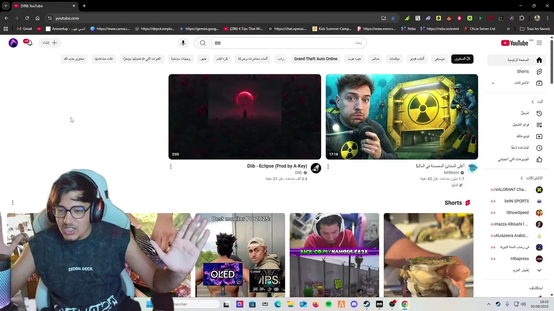Open options menu for MrBeast video
The image size is (554, 311).
pos(328,166)
